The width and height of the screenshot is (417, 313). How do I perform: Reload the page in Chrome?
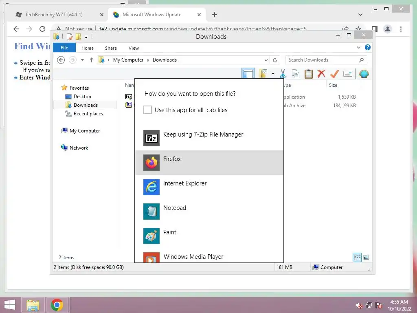42,29
